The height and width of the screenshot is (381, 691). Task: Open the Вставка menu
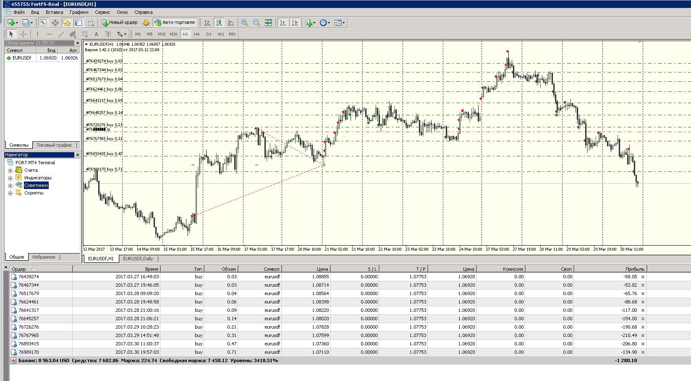point(55,12)
